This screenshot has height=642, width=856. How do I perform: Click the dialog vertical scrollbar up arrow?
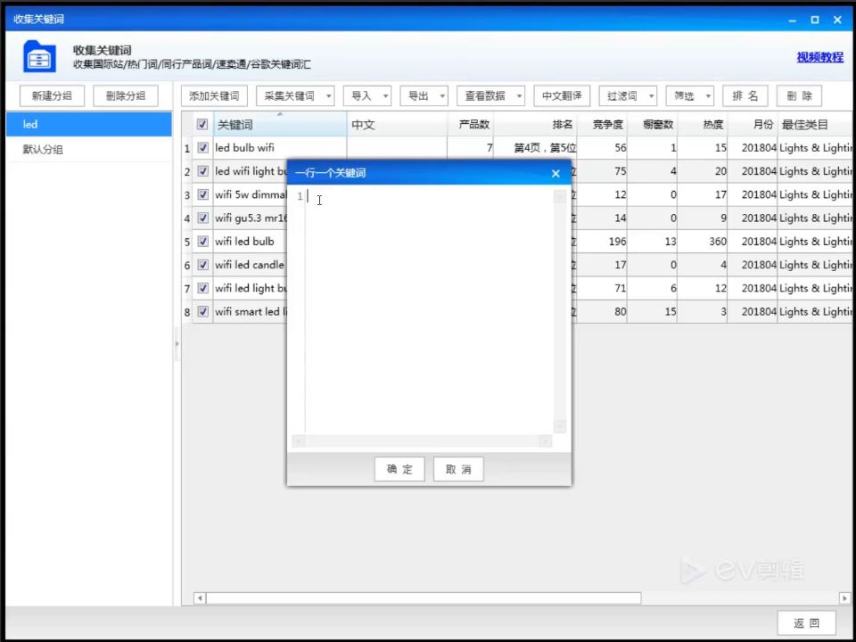click(x=560, y=196)
